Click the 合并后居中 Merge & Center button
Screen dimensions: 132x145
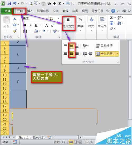click(x=106, y=54)
